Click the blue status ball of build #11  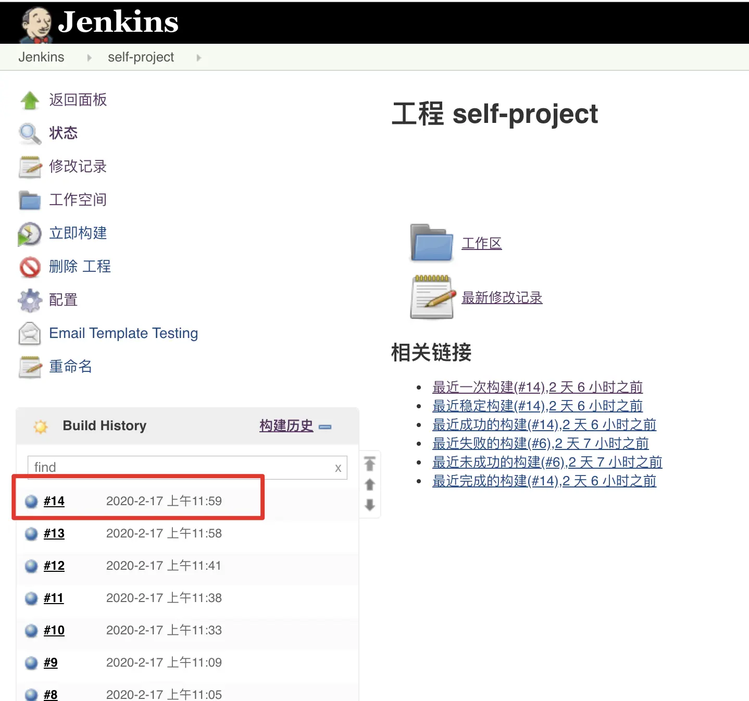[x=31, y=598]
